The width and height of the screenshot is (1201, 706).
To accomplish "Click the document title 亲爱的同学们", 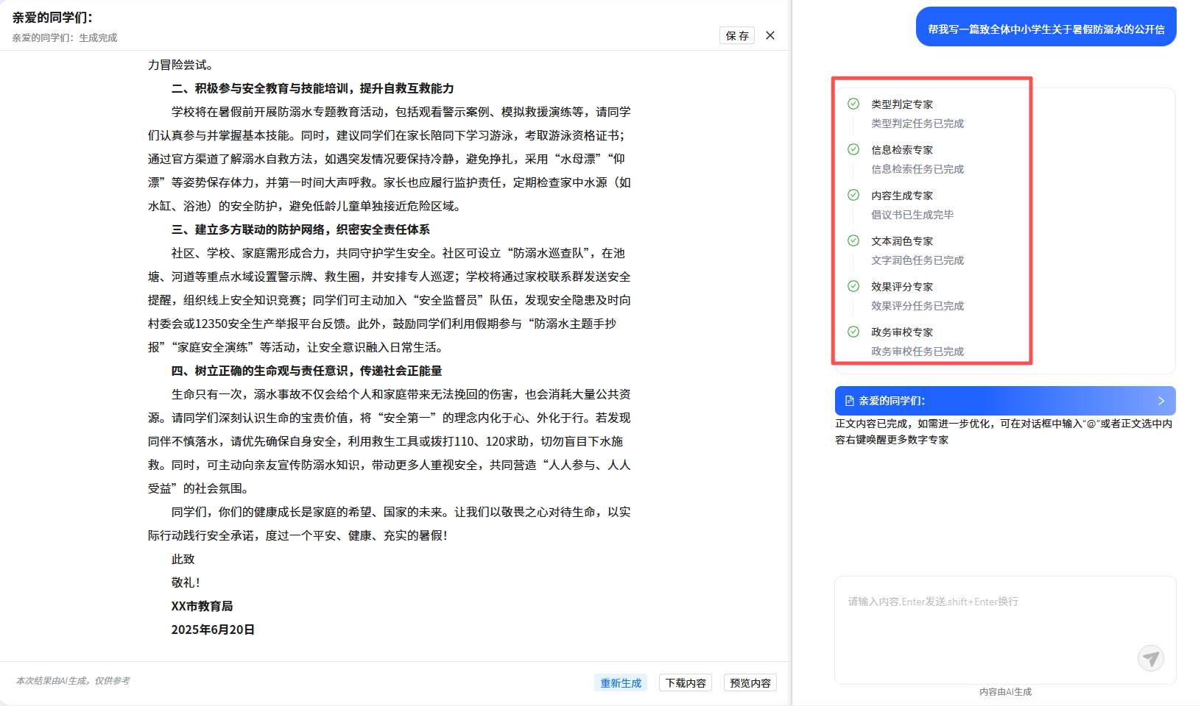I will pos(52,18).
